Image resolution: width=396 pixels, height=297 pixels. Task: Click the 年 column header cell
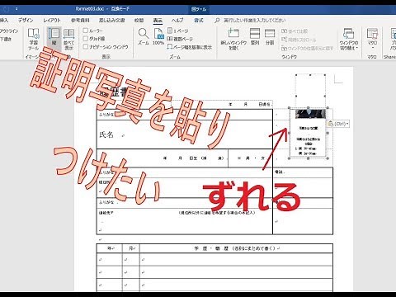[110, 248]
